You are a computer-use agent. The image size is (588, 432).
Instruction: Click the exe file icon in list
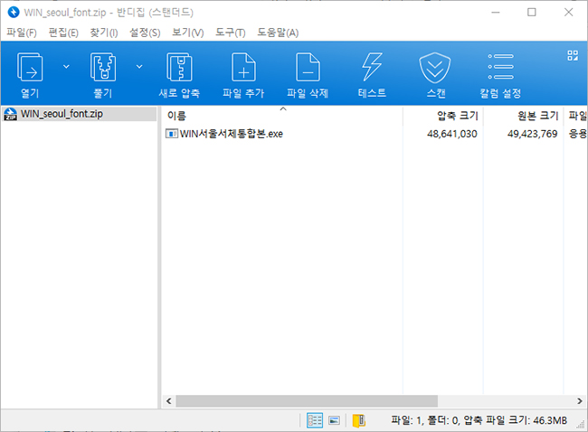point(171,134)
